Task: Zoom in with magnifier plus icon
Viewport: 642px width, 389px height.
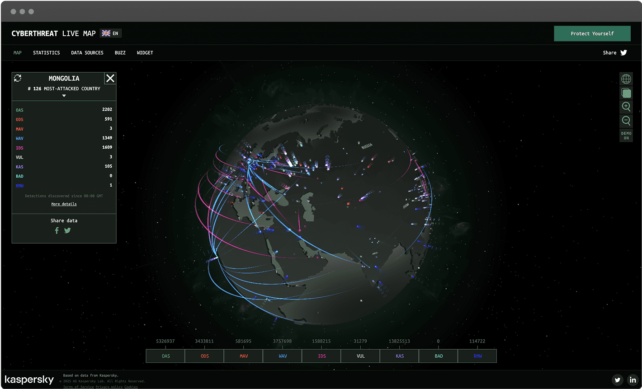Action: coord(626,107)
